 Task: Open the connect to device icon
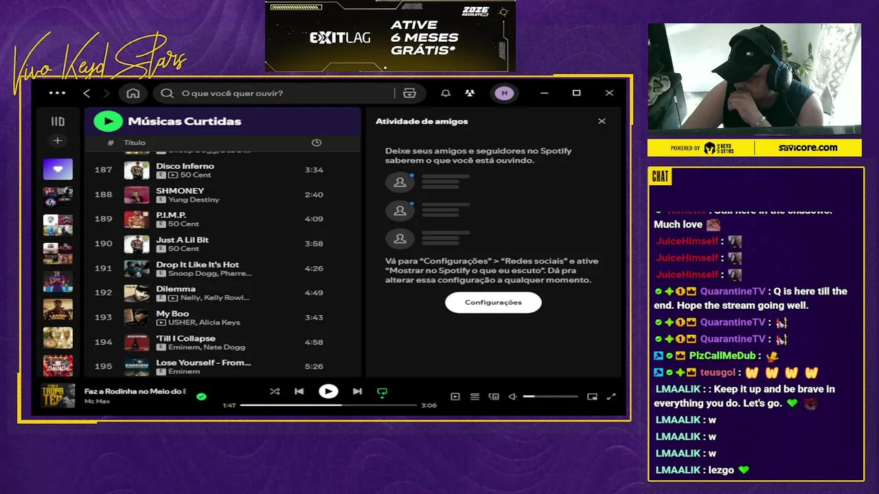(494, 397)
